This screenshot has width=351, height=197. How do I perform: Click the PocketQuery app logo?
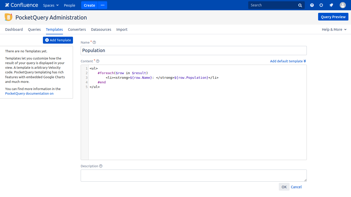coord(8,17)
